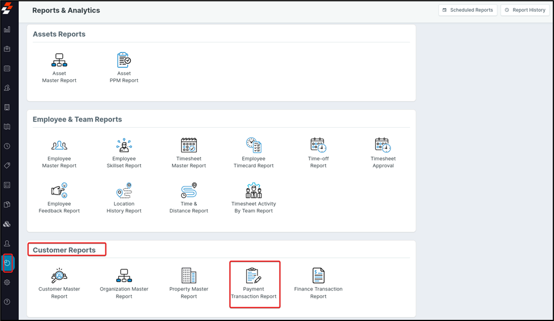This screenshot has width=554, height=321.
Task: Open Report History
Action: coord(525,10)
